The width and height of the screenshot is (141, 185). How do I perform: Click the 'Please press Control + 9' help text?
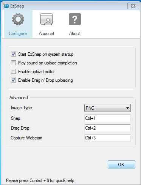[41, 180]
